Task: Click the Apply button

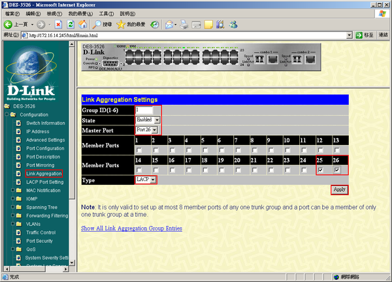Action: 339,190
